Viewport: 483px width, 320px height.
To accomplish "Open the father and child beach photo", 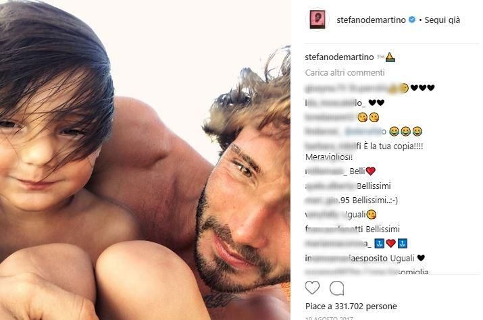I will 145,160.
